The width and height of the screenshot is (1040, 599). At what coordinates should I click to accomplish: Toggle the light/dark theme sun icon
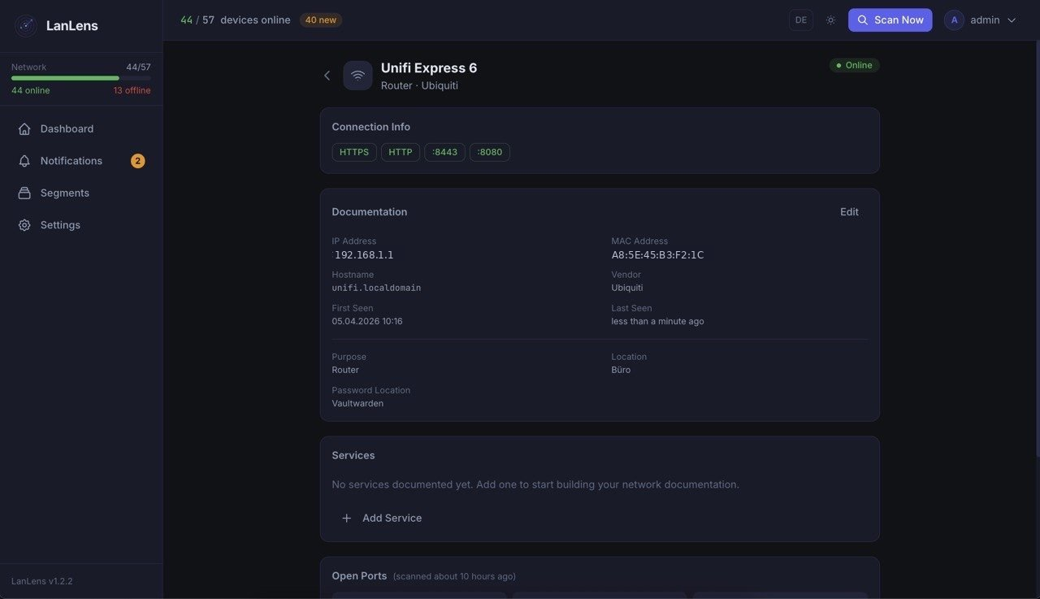click(x=830, y=20)
